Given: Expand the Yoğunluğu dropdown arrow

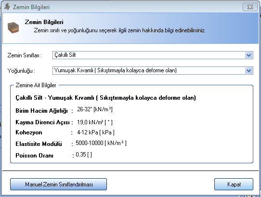Looking at the screenshot, I should tap(248, 71).
